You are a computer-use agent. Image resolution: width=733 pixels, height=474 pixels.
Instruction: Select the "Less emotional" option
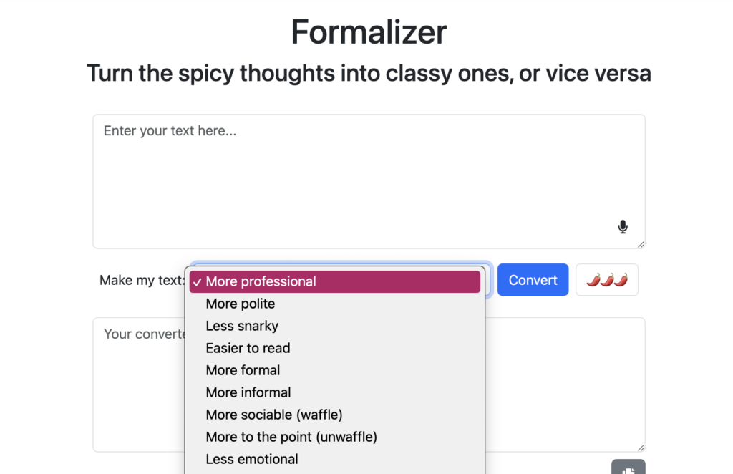pos(252,459)
